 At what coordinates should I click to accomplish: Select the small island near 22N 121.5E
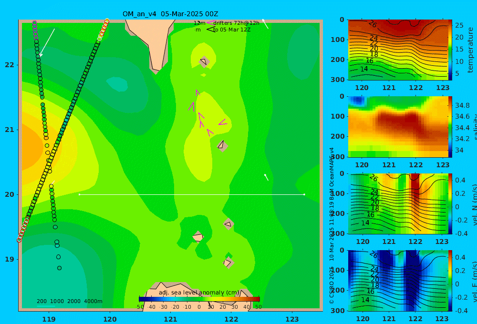tap(204, 61)
